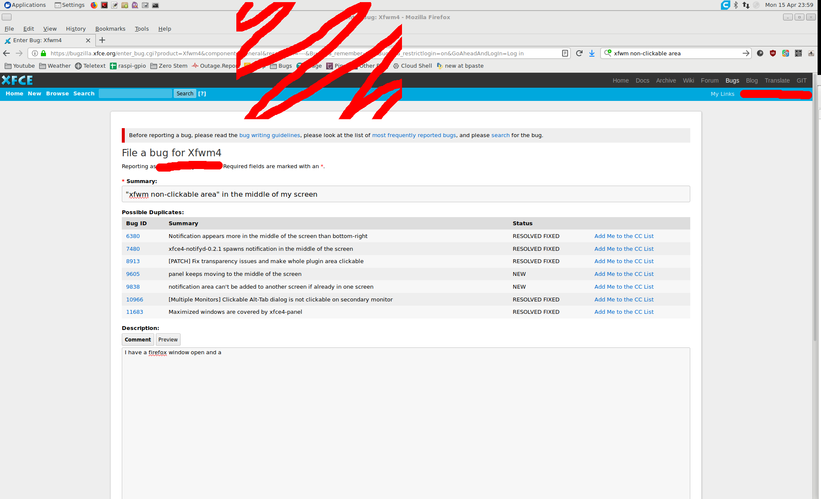The image size is (821, 499).
Task: Open a new tab with plus icon
Action: tap(102, 40)
